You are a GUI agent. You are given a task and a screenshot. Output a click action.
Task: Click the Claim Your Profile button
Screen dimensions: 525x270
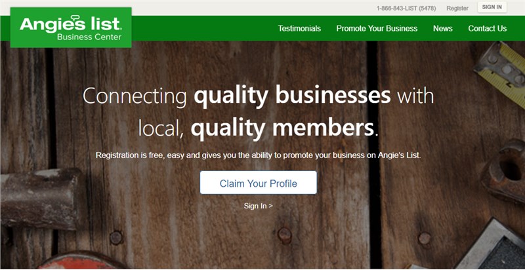[258, 182]
